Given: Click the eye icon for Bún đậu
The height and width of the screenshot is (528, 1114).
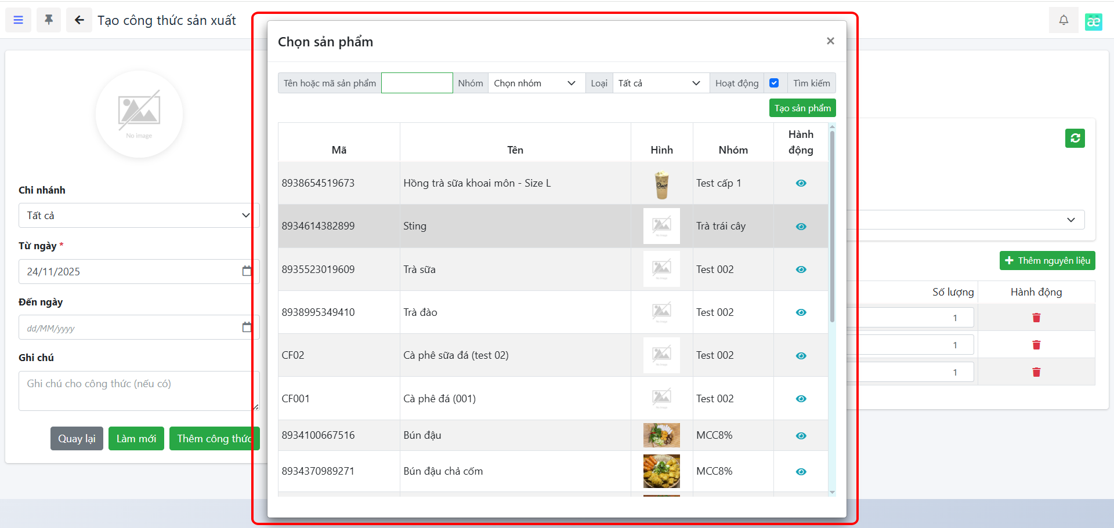Looking at the screenshot, I should [x=801, y=436].
